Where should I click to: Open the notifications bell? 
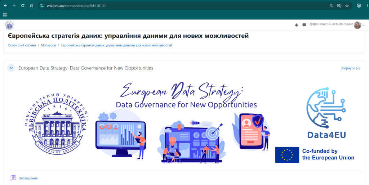pos(297,25)
